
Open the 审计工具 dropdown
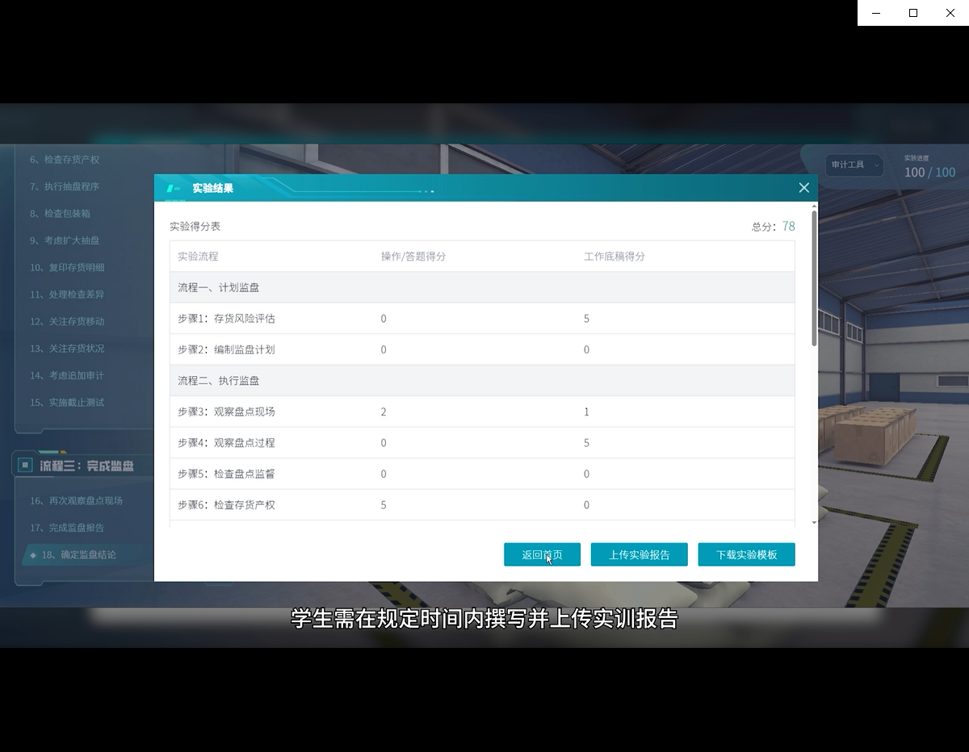tap(855, 165)
